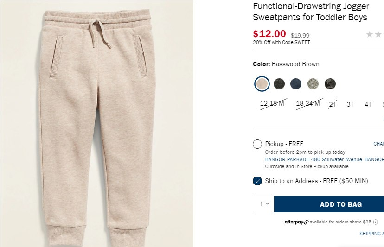Screen dimensions: 384x247
Task: Select size 4T
Action: (x=368, y=105)
